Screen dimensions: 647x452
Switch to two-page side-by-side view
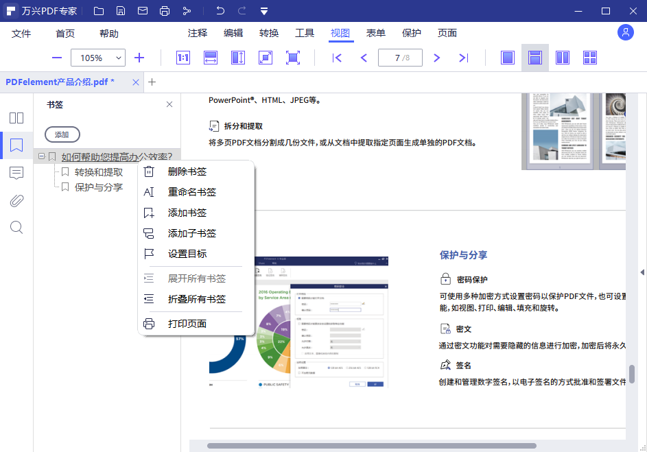(562, 58)
